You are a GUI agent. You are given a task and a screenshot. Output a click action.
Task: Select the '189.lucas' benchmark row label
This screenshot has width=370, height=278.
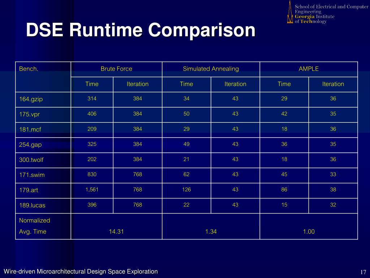click(x=32, y=205)
